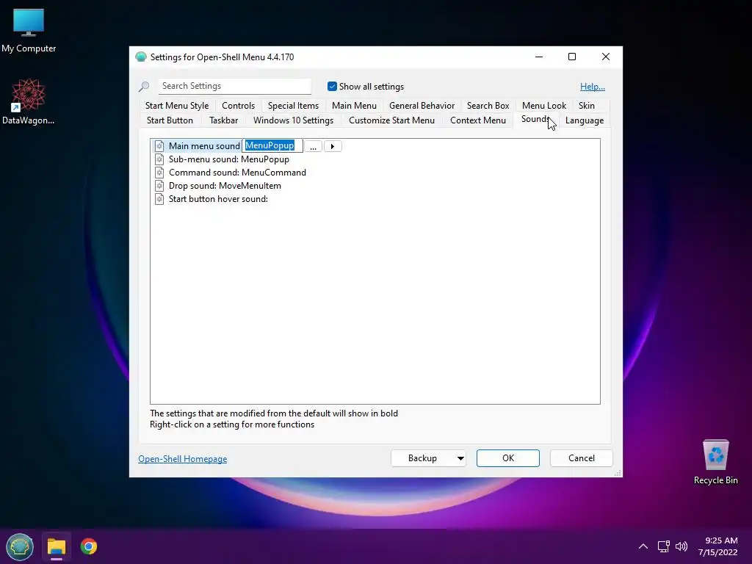Select the DataWagon desktop shortcut
Screen dimensions: 752x564
(x=29, y=101)
